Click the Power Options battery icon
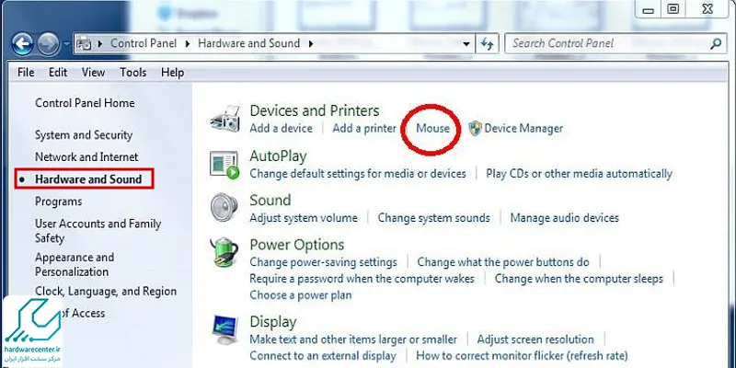This screenshot has width=736, height=368. coord(224,252)
